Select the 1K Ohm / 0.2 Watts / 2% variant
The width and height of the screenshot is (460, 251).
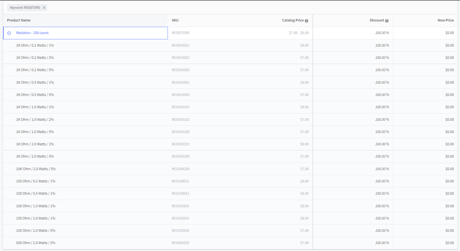[x=35, y=58]
